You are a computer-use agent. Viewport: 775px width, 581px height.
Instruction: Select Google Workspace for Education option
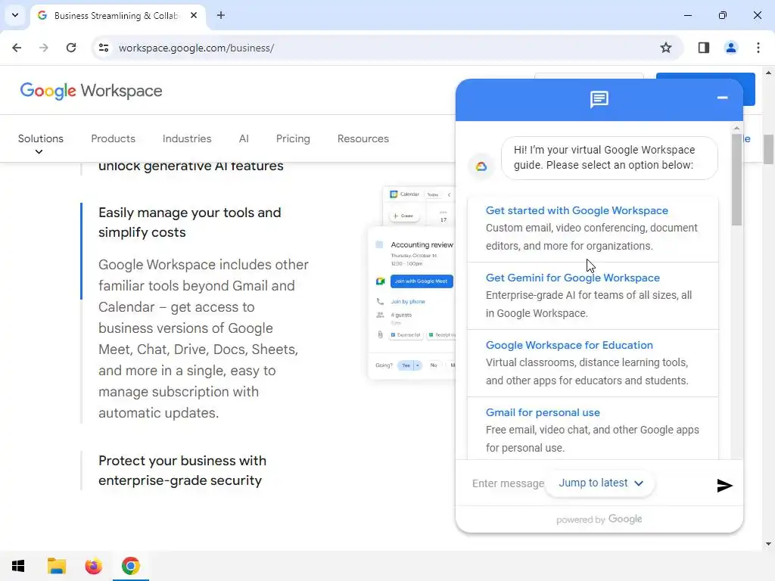593,363
